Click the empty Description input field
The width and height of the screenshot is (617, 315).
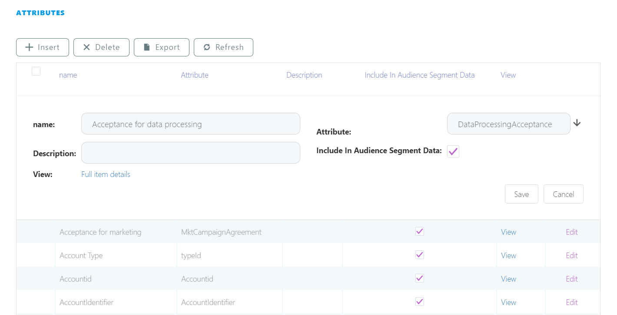190,153
